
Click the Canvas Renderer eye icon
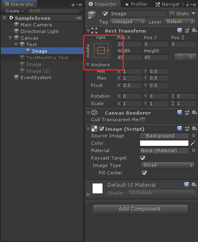click(94, 113)
